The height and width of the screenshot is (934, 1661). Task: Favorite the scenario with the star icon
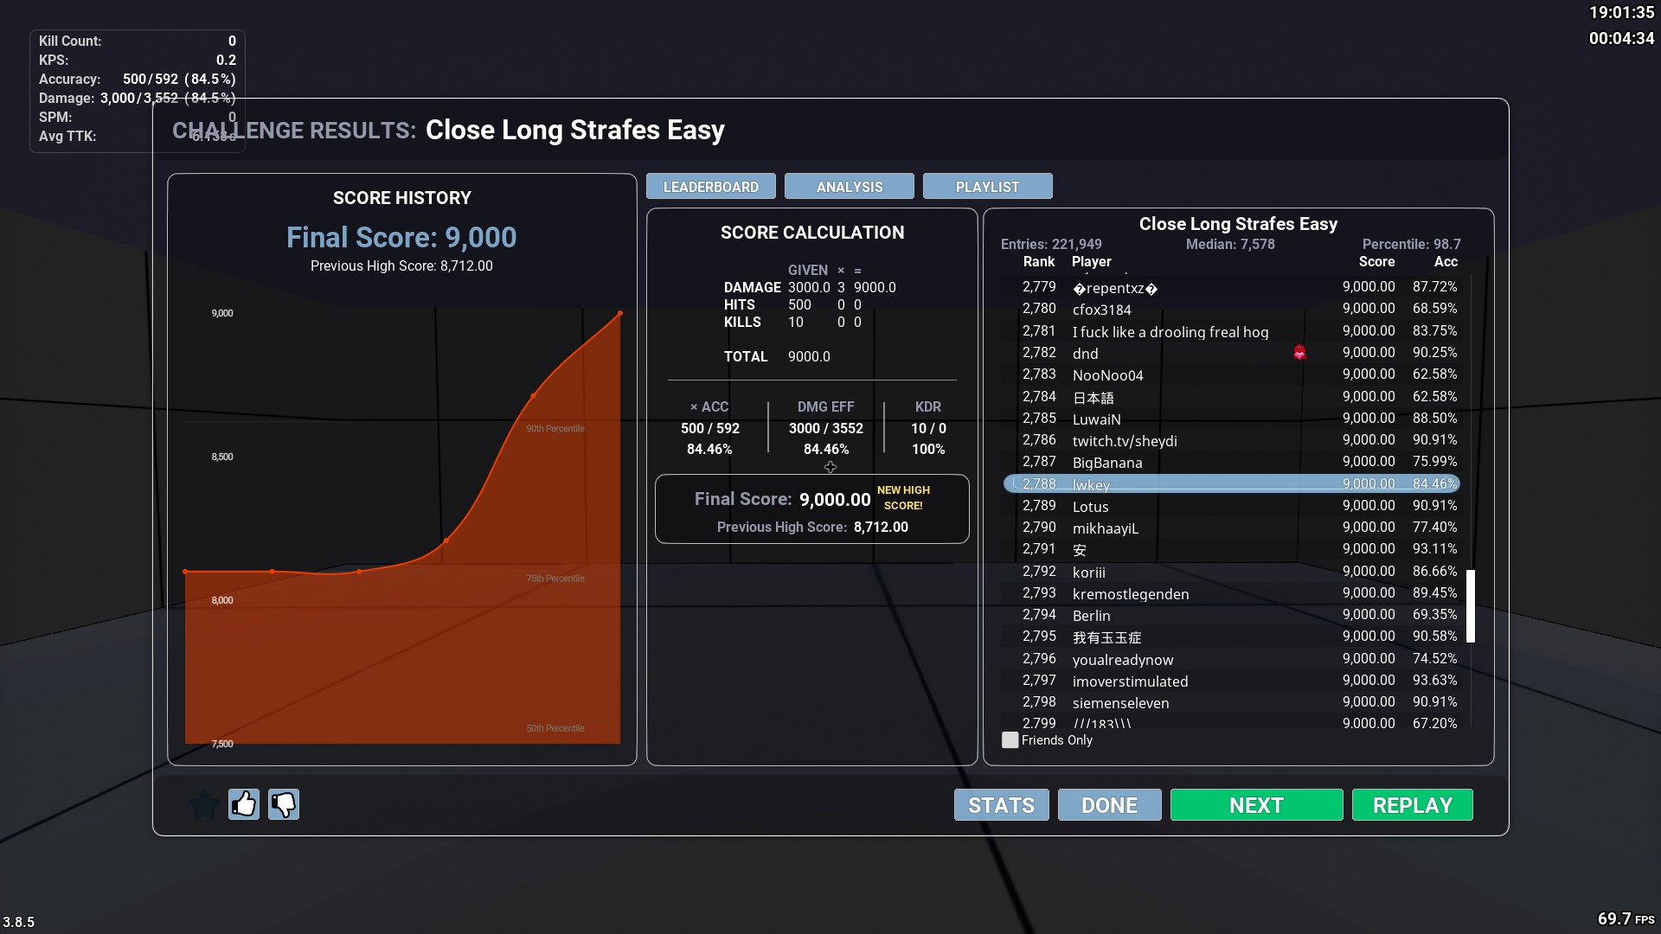204,804
